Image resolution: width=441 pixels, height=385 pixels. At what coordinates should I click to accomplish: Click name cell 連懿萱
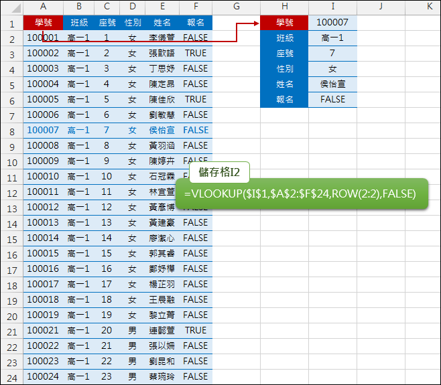pos(162,331)
